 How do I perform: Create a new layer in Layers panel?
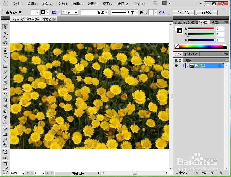point(212,172)
